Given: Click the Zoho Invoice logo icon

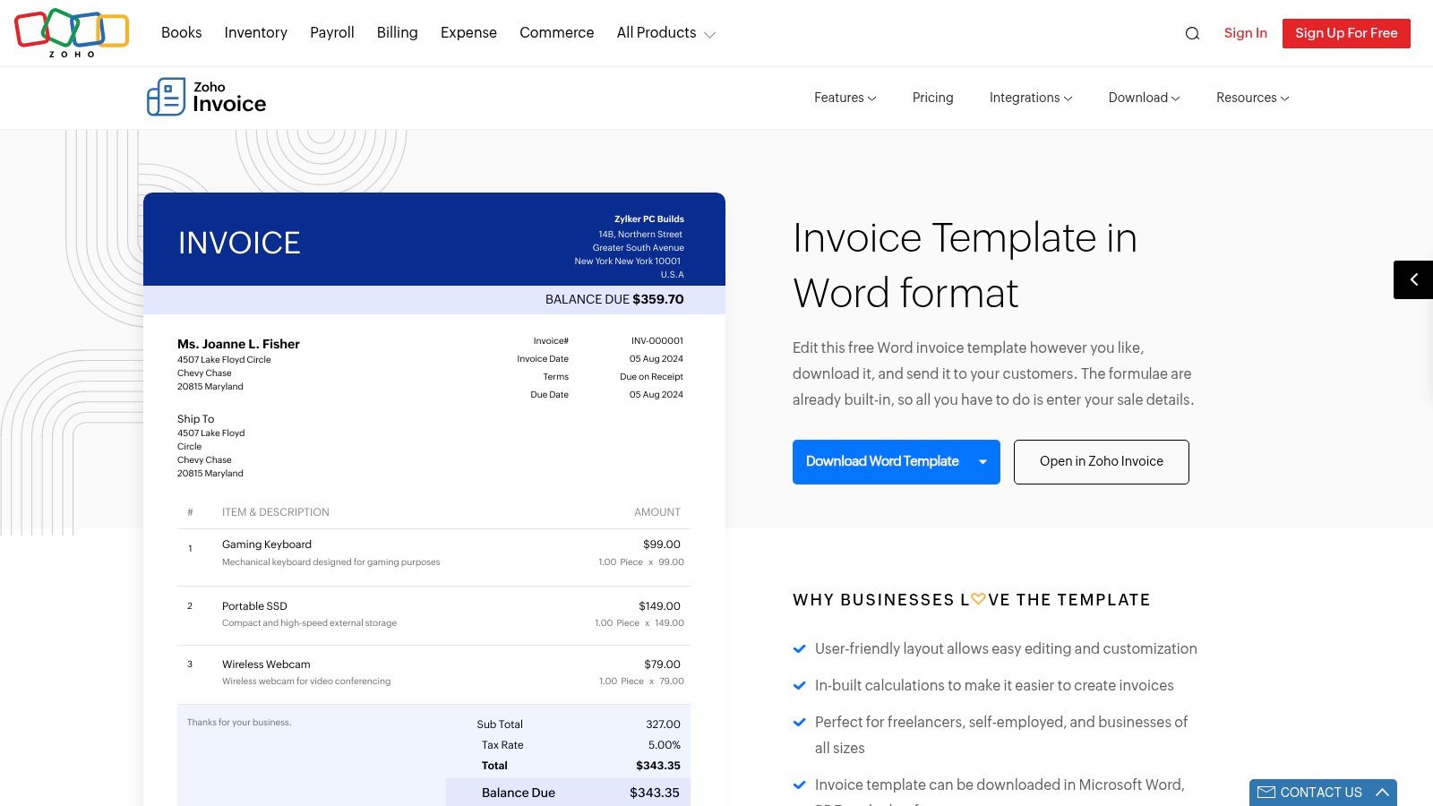Looking at the screenshot, I should 167,96.
